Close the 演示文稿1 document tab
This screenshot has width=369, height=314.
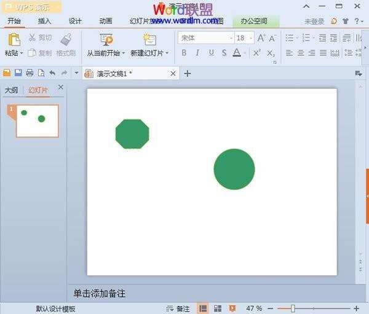tap(173, 74)
